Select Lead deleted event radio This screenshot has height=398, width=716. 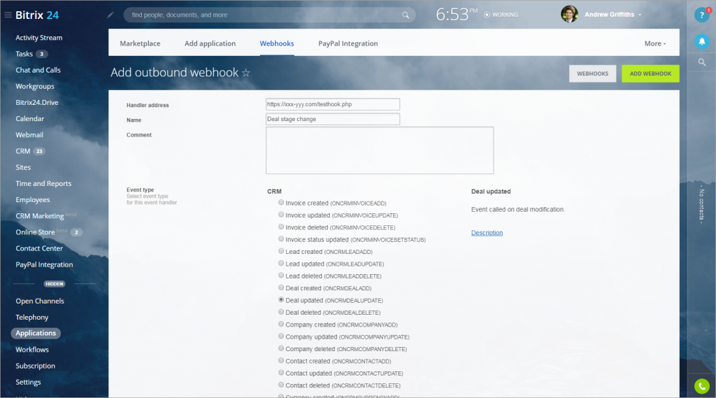(281, 276)
